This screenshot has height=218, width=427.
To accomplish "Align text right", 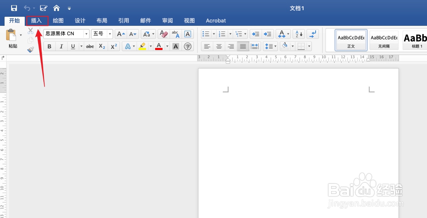I will coord(231,46).
